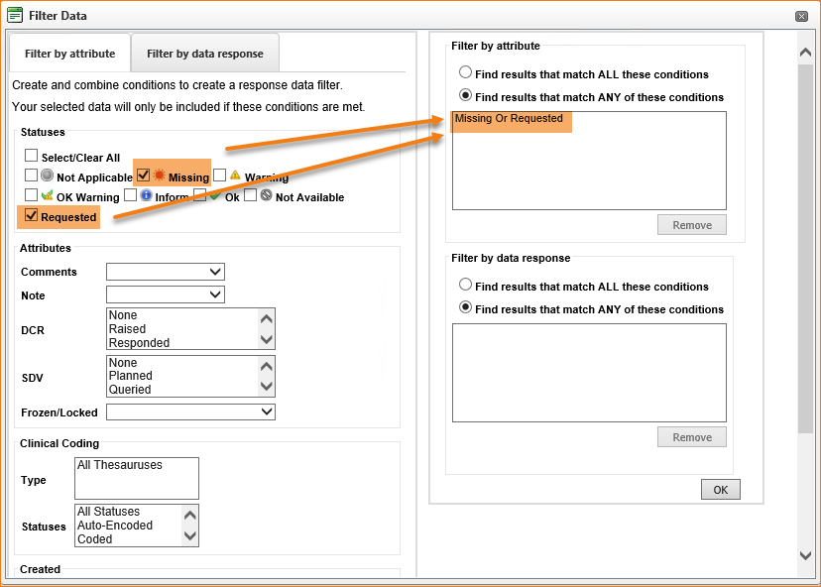Open the Frozen/Locked dropdown
Screen dimensions: 821x587
[190, 412]
